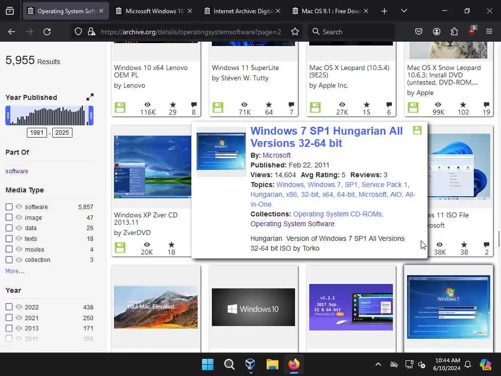Open the tracking protection shield icon

pyautogui.click(x=78, y=32)
